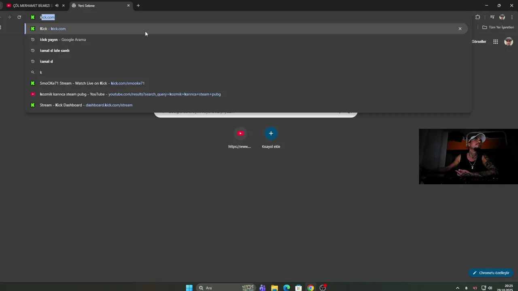Open the network icon in system tray
The height and width of the screenshot is (291, 518).
484,288
